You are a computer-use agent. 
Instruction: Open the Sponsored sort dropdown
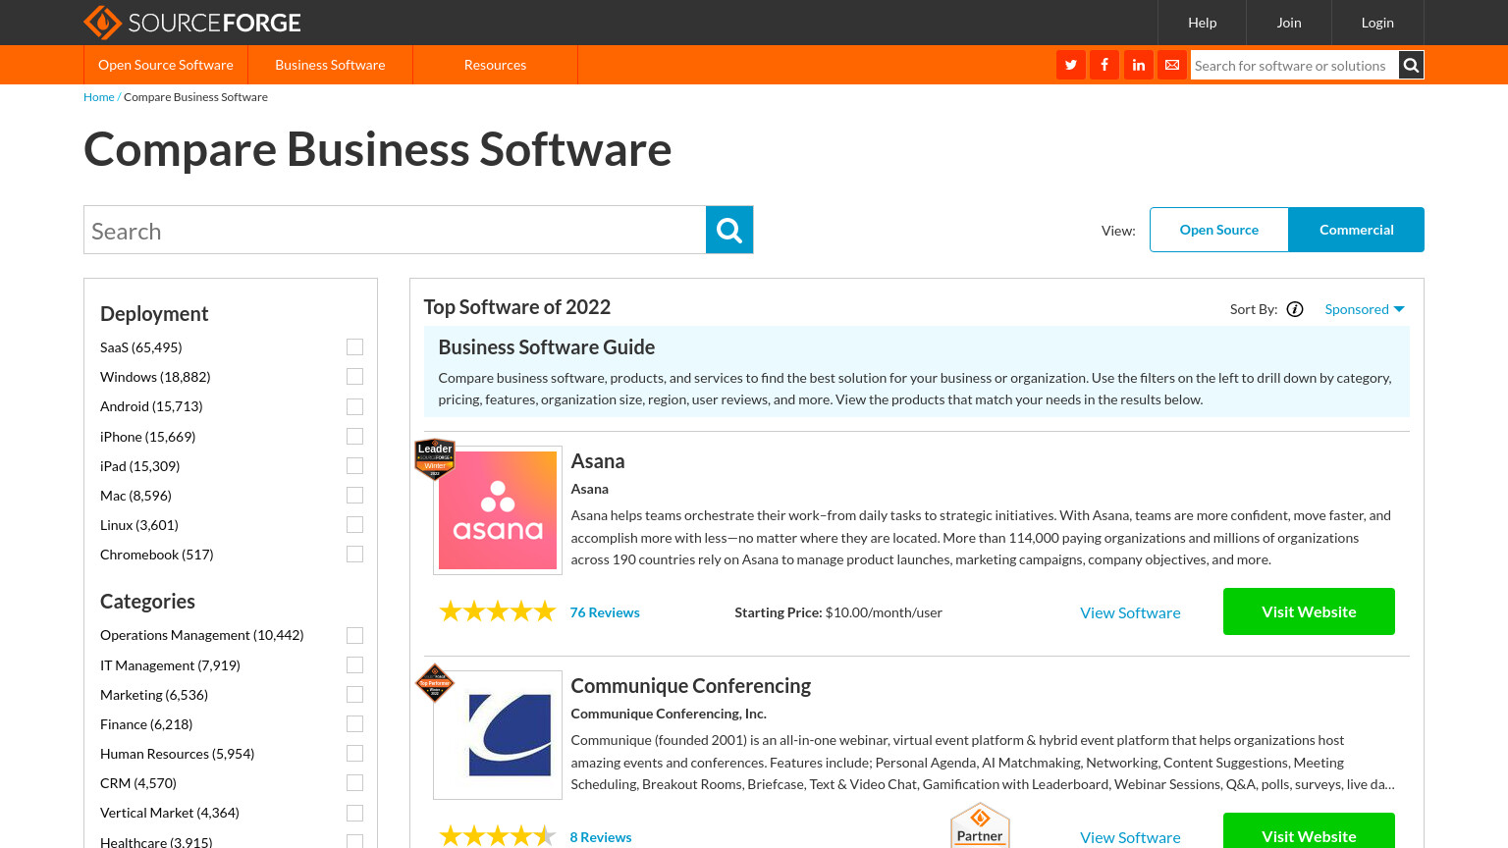point(1365,309)
